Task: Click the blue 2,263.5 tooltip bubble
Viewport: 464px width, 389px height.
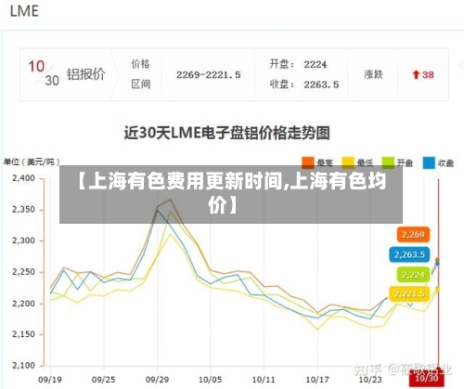Action: pyautogui.click(x=409, y=254)
